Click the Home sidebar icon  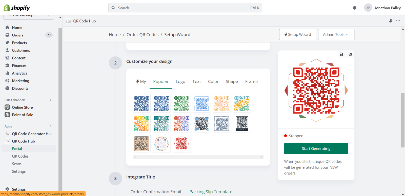tap(7, 27)
